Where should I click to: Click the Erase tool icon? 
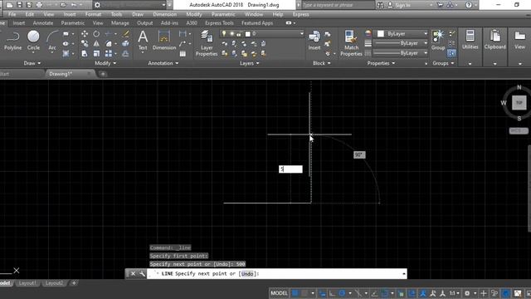pyautogui.click(x=125, y=34)
